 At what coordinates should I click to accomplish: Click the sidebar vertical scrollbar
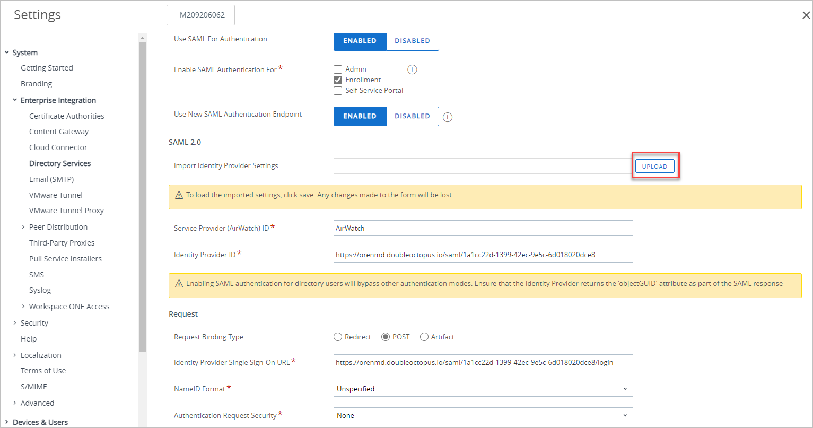click(142, 197)
